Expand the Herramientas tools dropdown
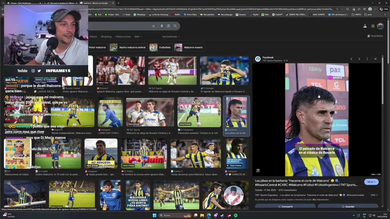Screen dimensions: 390x219 [x=171, y=36]
